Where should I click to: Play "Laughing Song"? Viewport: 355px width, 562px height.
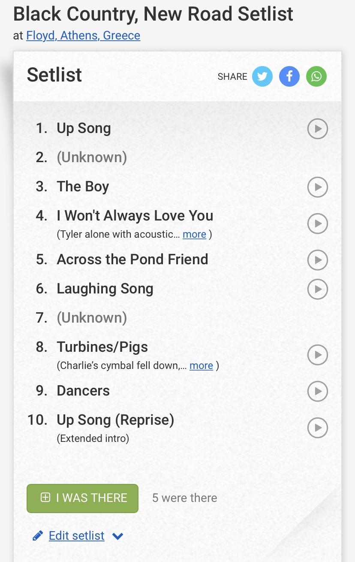pyautogui.click(x=317, y=289)
